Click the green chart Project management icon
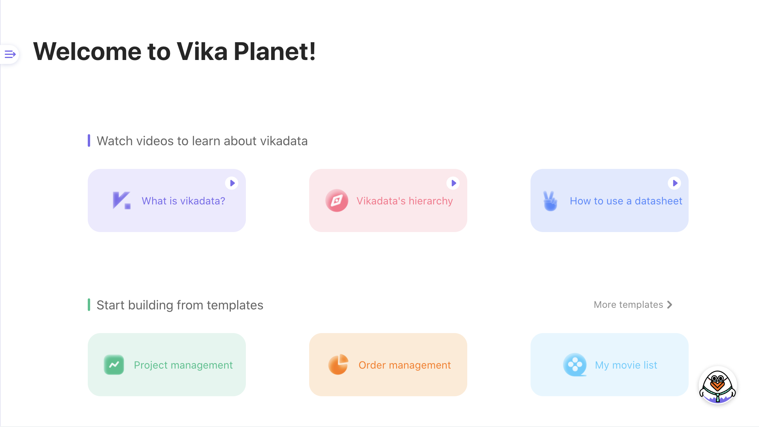This screenshot has width=759, height=427. (114, 365)
